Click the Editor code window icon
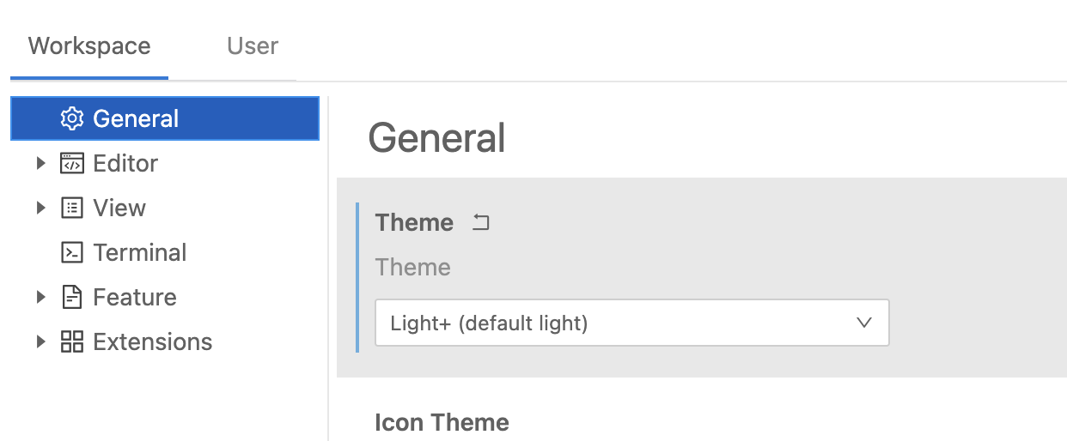Image resolution: width=1067 pixels, height=441 pixels. [x=72, y=163]
